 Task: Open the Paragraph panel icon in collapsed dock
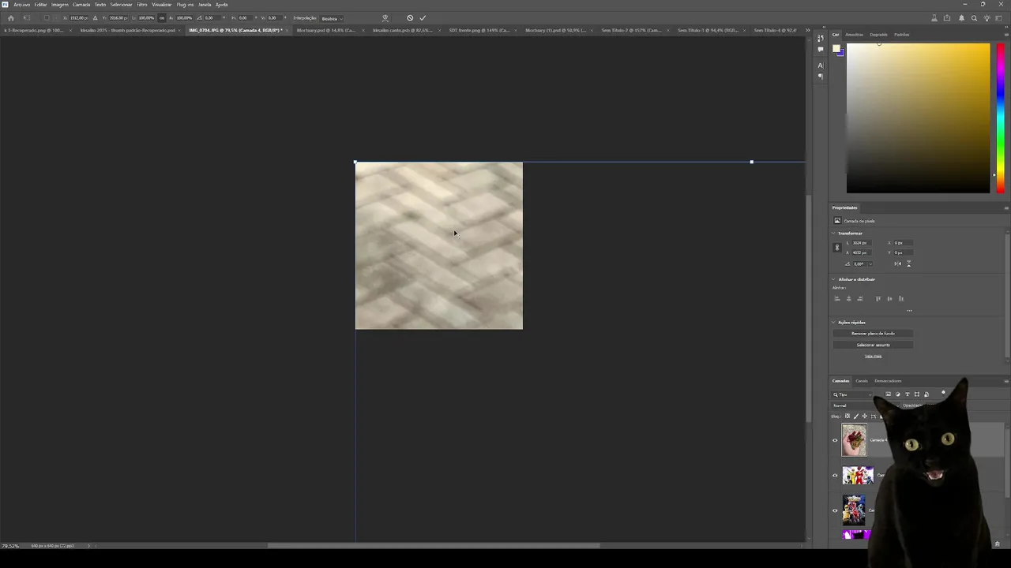coord(821,77)
